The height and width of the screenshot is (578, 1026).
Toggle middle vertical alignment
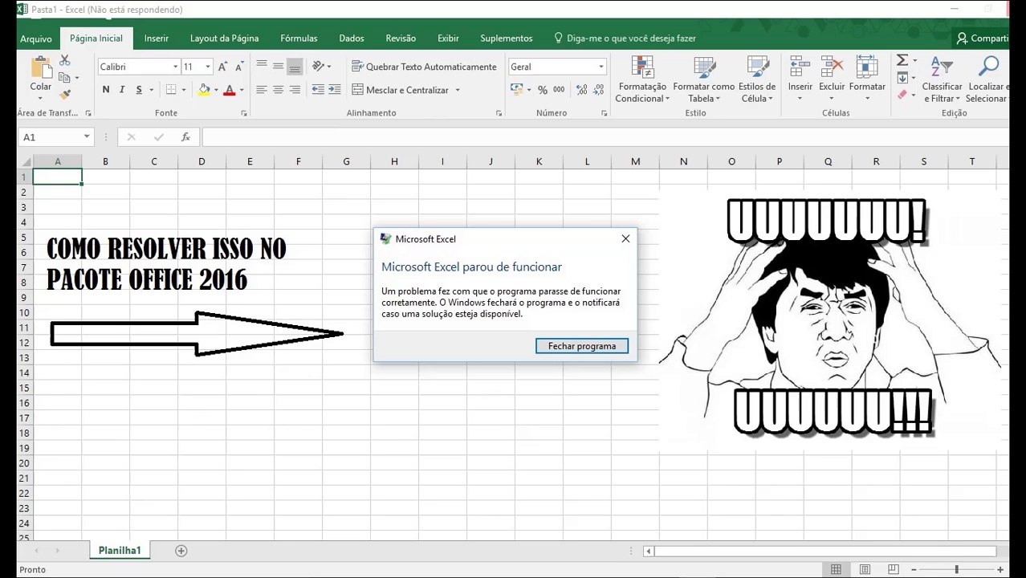[279, 66]
